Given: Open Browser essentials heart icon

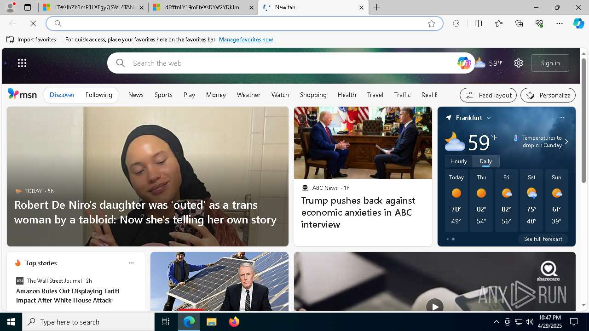Looking at the screenshot, I should [539, 23].
